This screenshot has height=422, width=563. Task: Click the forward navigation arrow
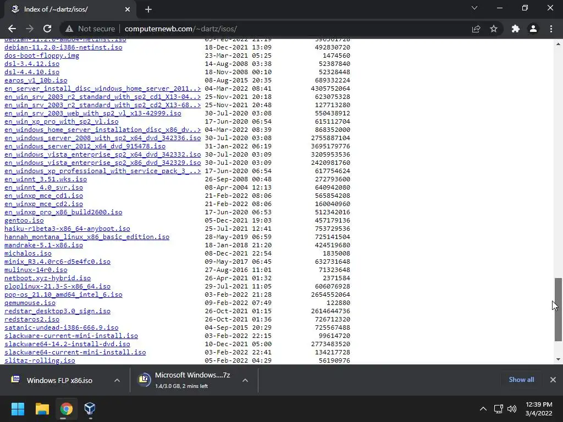point(30,29)
